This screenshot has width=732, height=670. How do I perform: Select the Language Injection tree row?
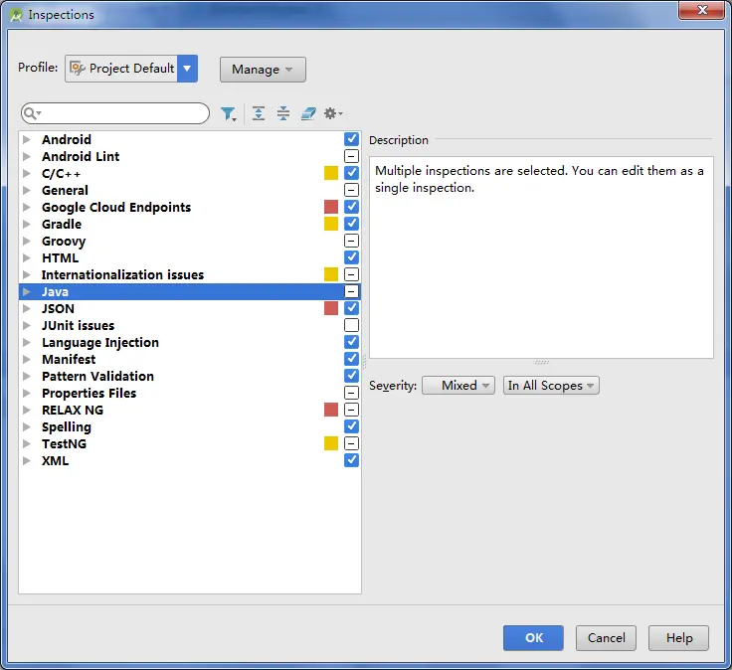pos(190,342)
